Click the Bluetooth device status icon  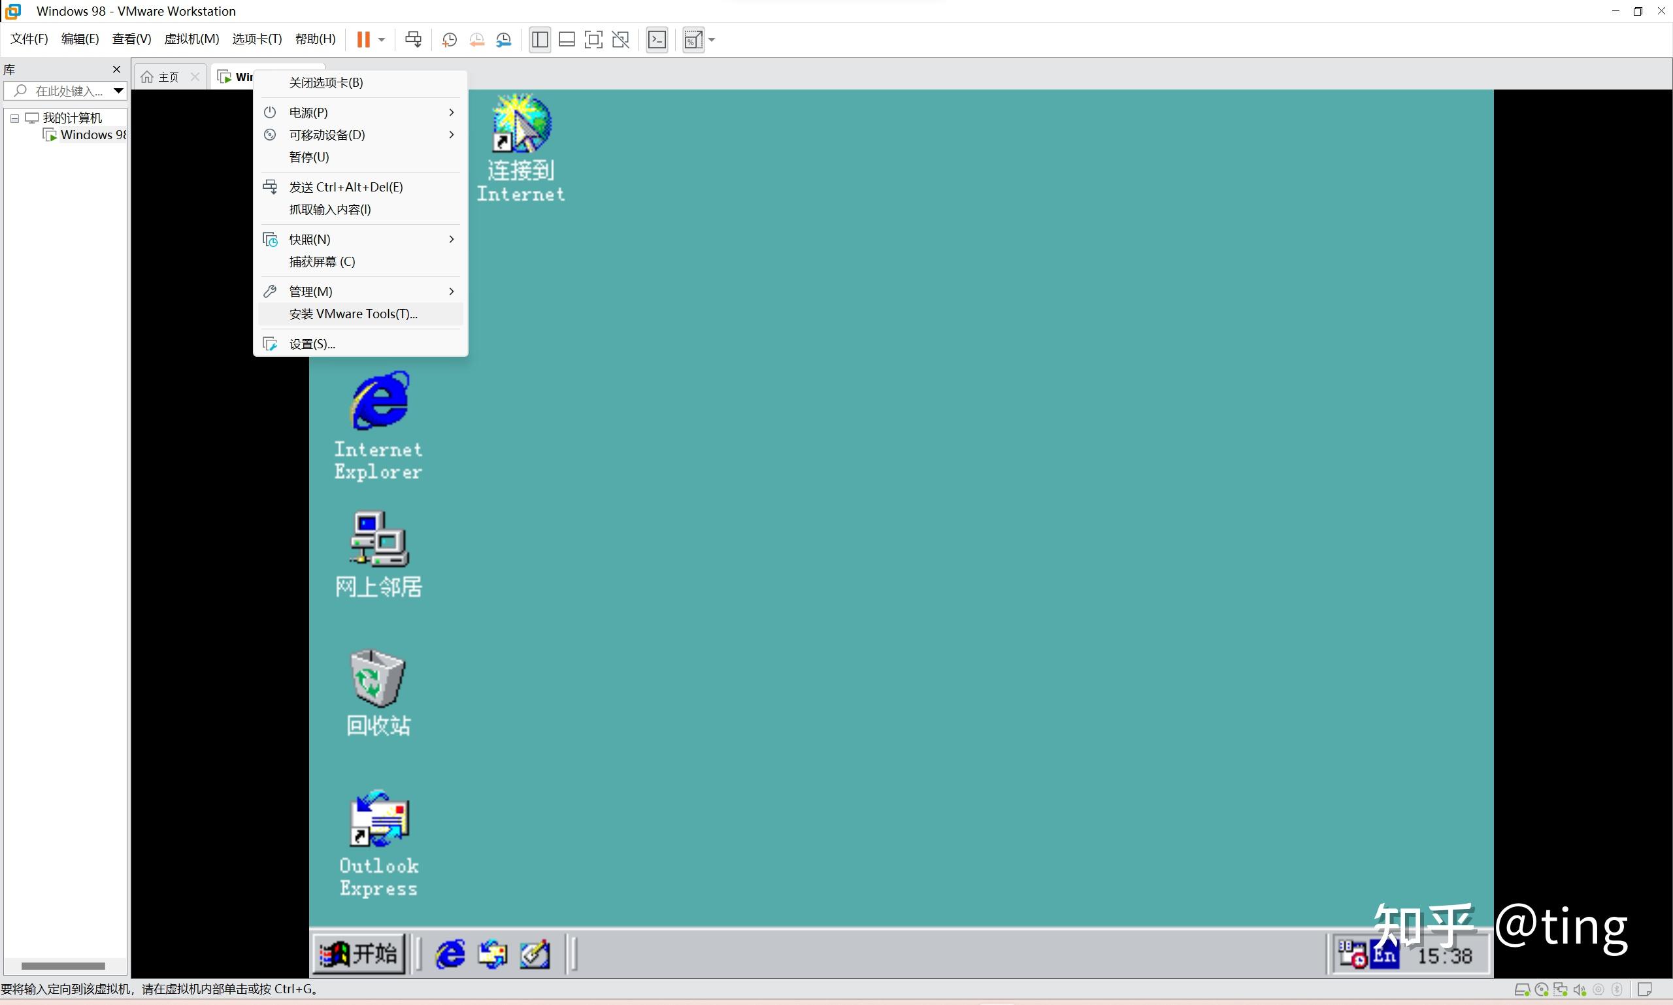point(1617,990)
